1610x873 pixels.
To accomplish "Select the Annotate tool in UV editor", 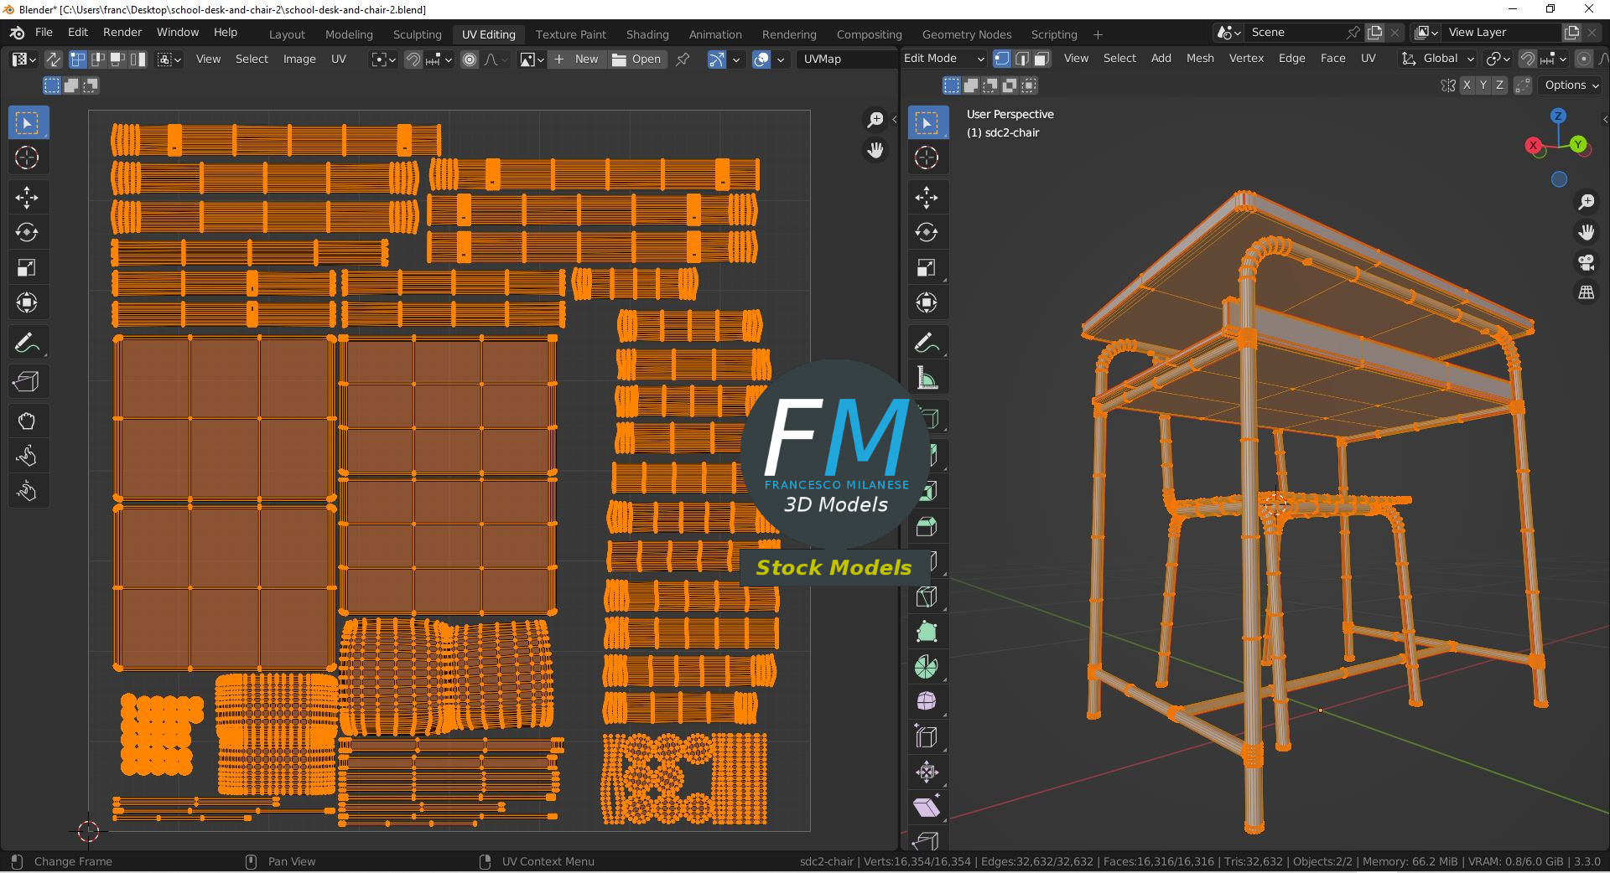I will [x=27, y=344].
